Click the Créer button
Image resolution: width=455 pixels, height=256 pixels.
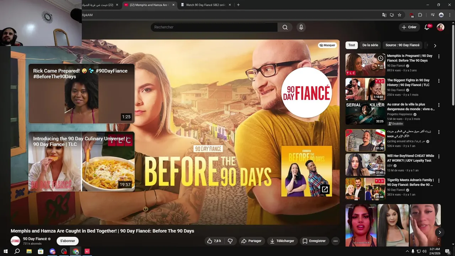(409, 27)
